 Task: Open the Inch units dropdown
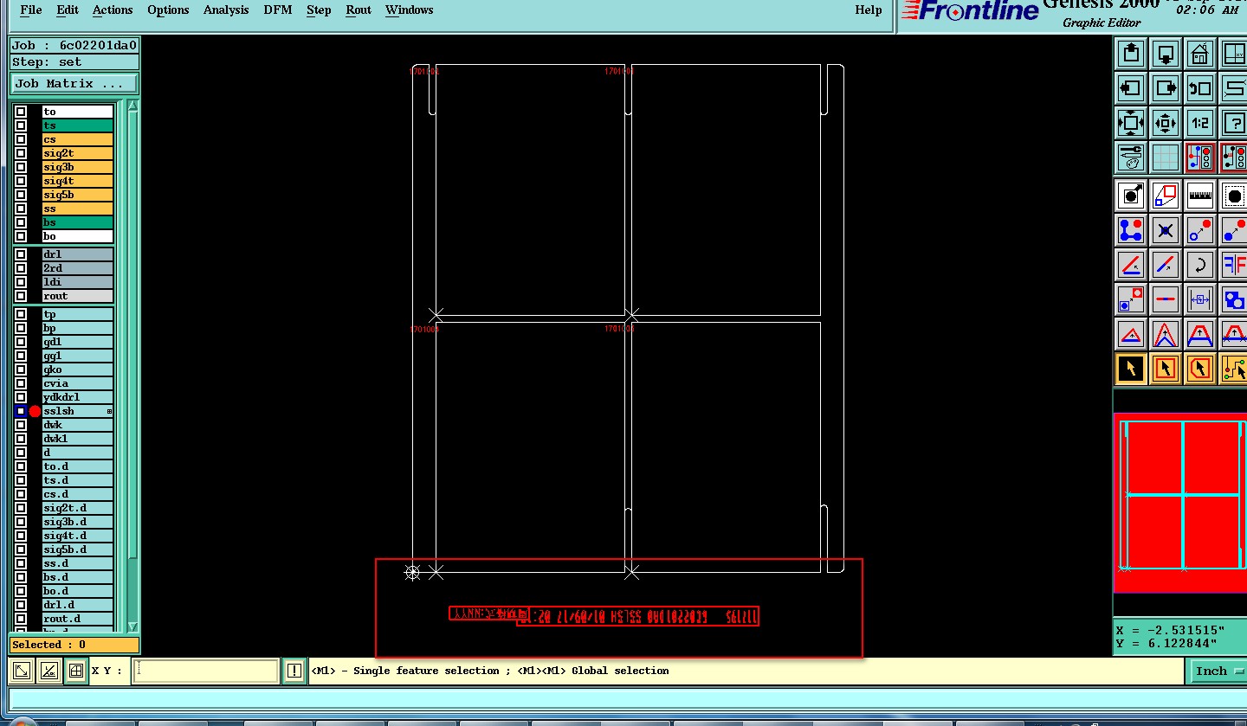1219,671
